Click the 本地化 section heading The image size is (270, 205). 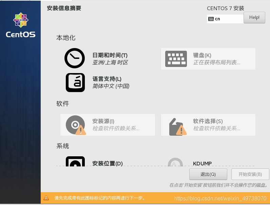pos(66,38)
